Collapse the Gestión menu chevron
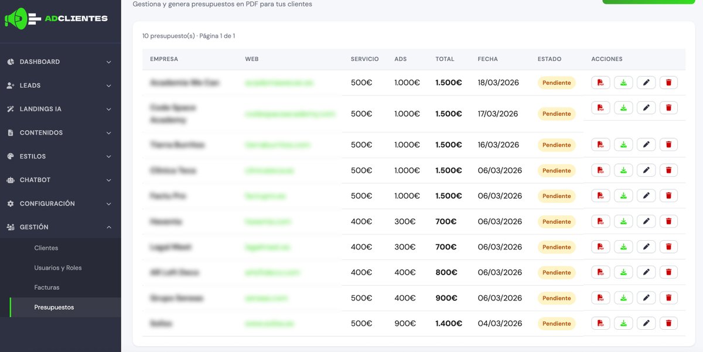Viewport: 703px width, 352px height. pos(108,227)
